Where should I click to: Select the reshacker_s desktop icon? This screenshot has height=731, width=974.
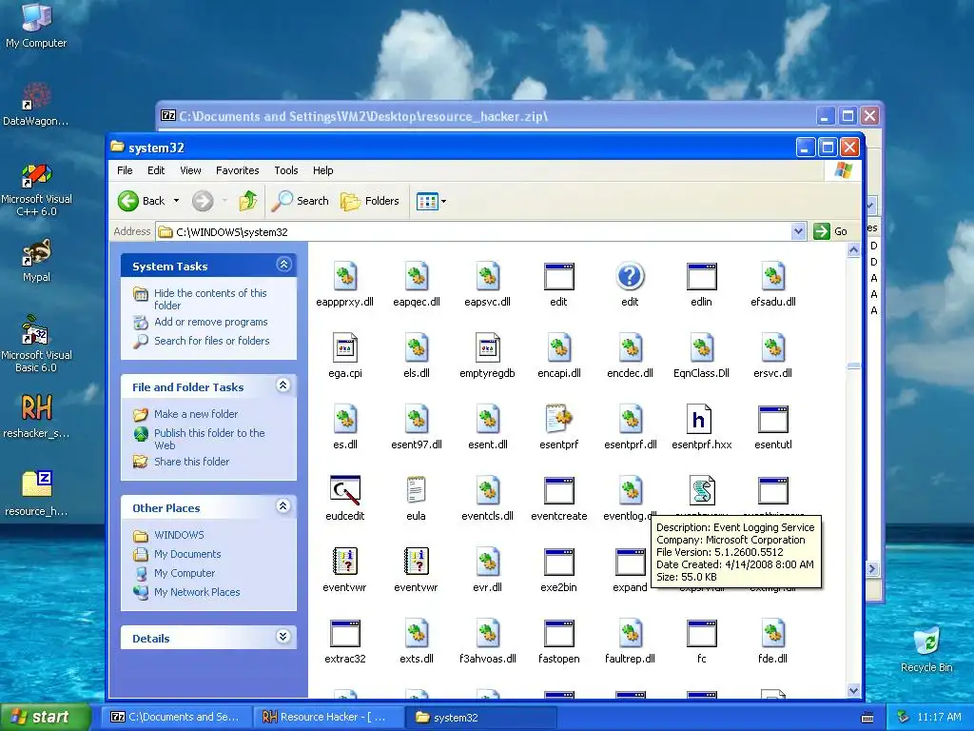point(36,415)
